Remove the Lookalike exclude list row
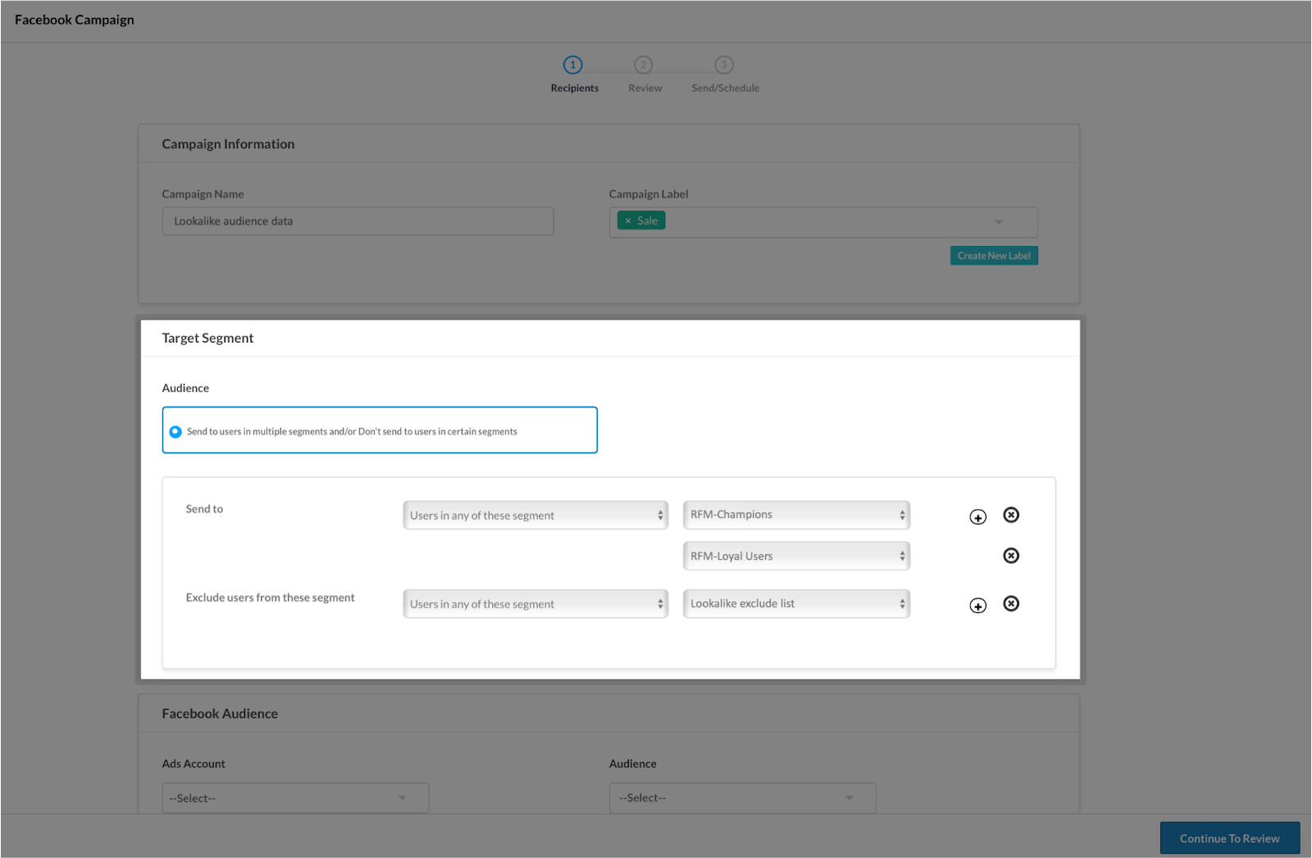 pos(1011,604)
